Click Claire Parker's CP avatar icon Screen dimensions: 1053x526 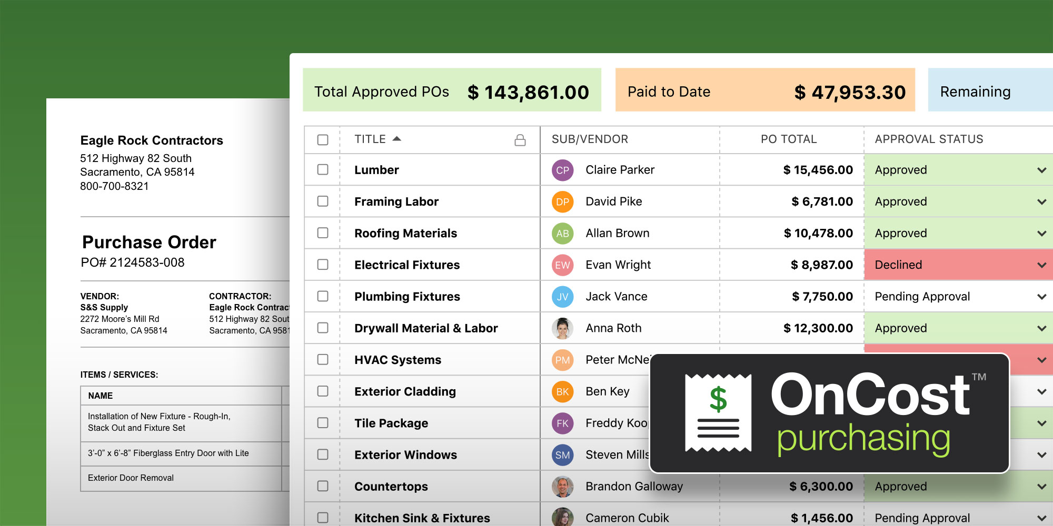562,170
